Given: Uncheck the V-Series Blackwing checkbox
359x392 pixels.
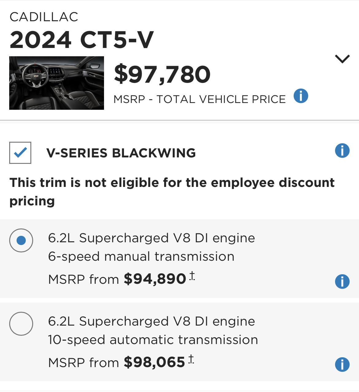Looking at the screenshot, I should point(20,153).
